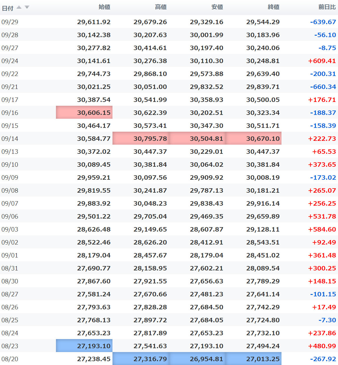Select change value -173.02
This screenshot has width=338, height=365.
(323, 177)
